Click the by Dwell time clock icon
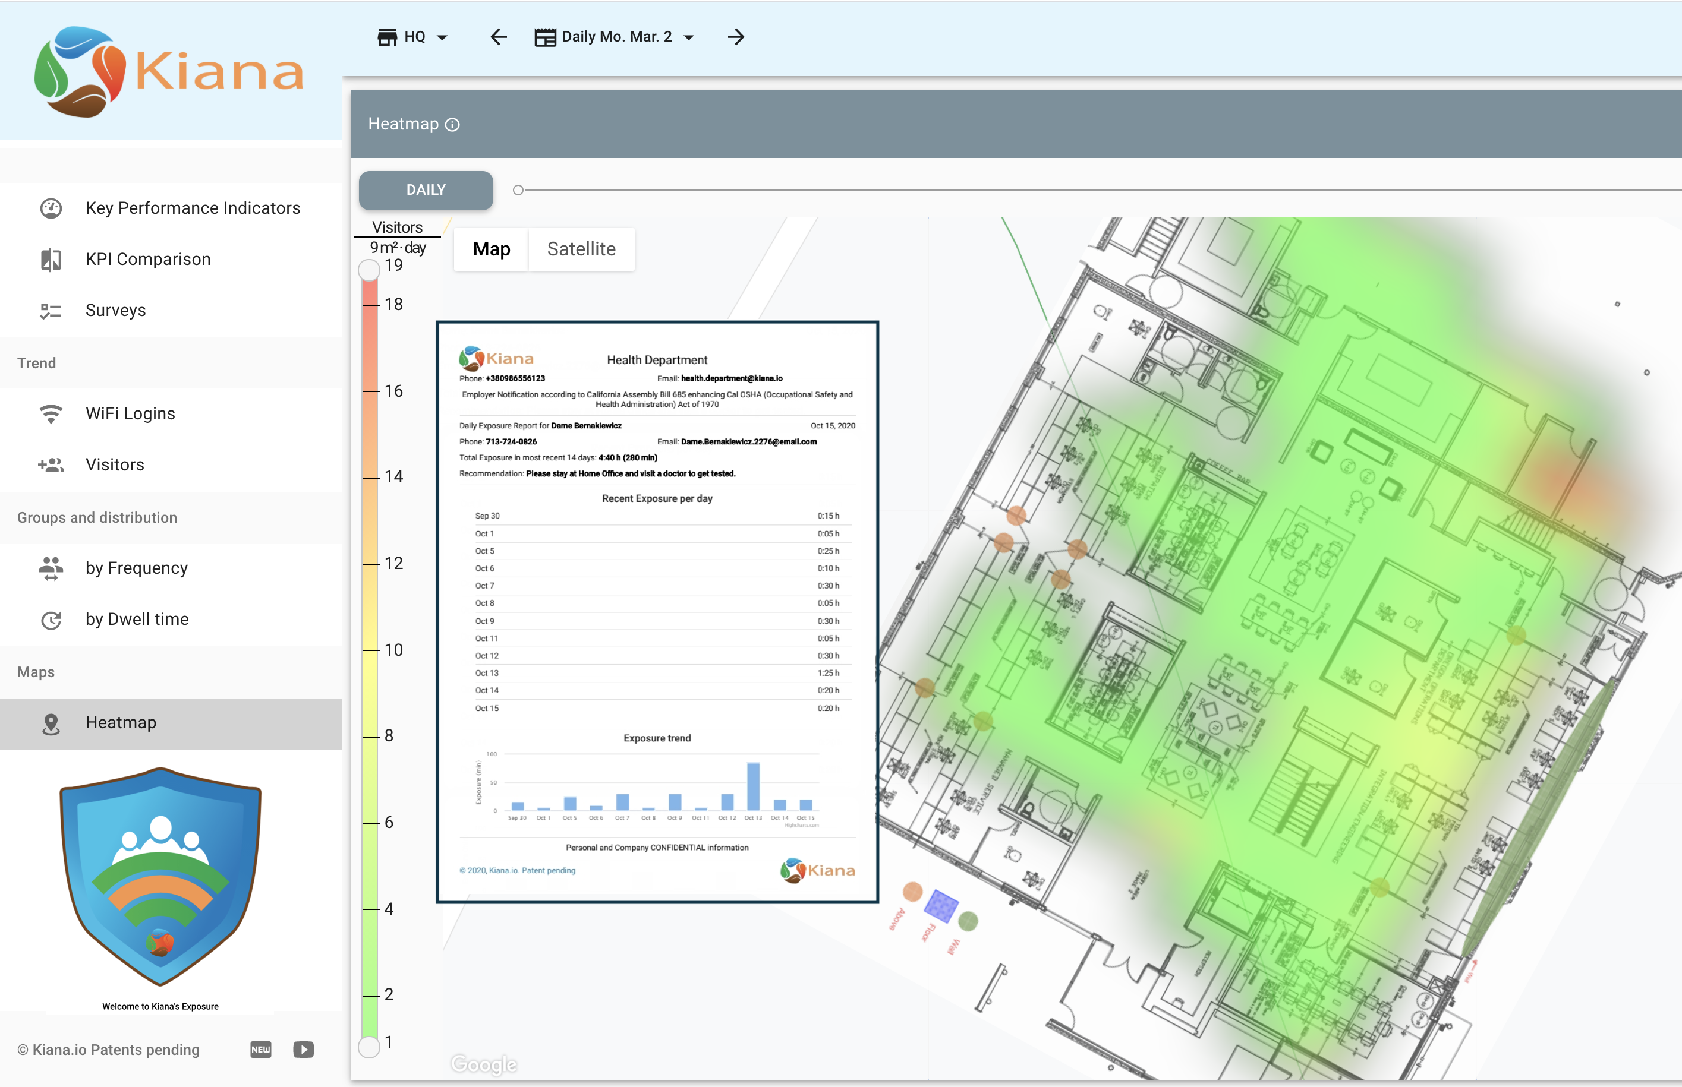Screen dimensions: 1682x1087 [51, 620]
